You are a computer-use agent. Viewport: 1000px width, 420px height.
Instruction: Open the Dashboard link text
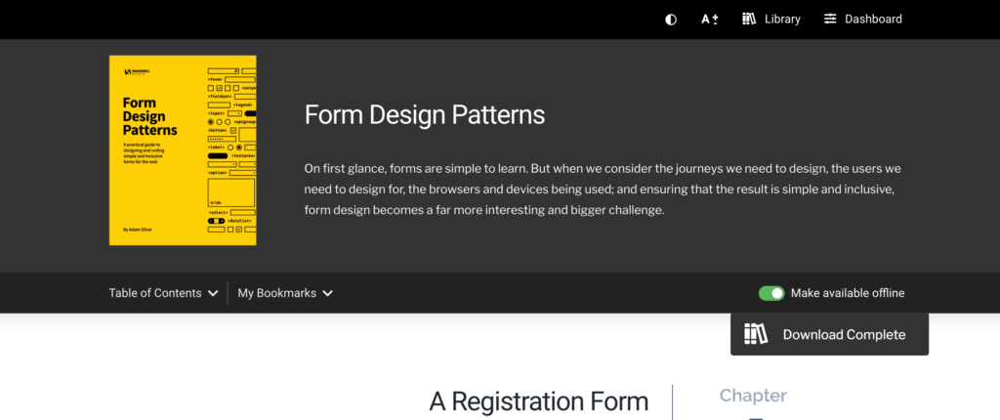[x=873, y=20]
